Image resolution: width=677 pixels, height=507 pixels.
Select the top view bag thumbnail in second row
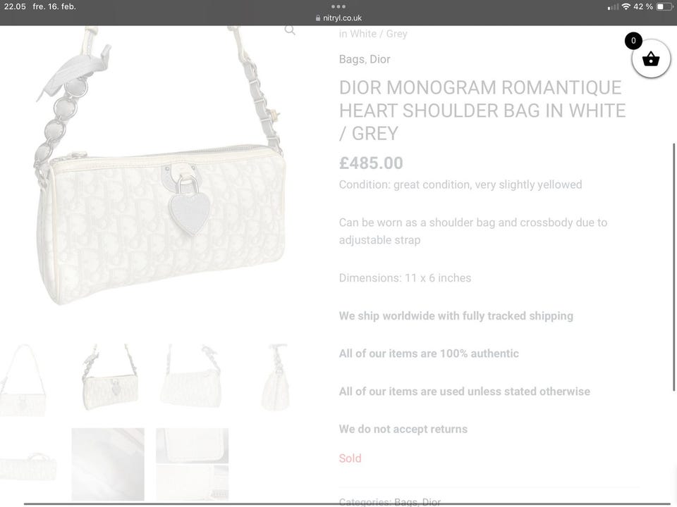pyautogui.click(x=28, y=465)
